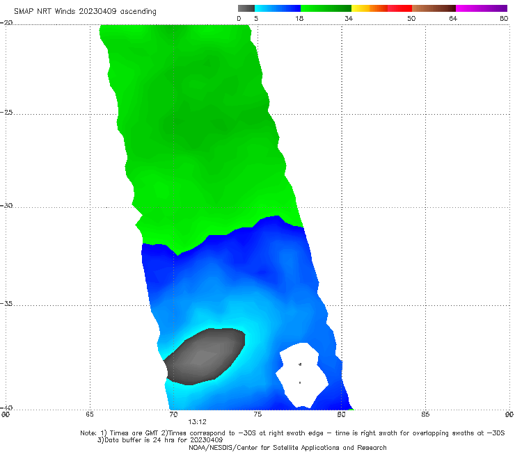
Task: Click the brown segment of the color bar
Action: [434, 8]
